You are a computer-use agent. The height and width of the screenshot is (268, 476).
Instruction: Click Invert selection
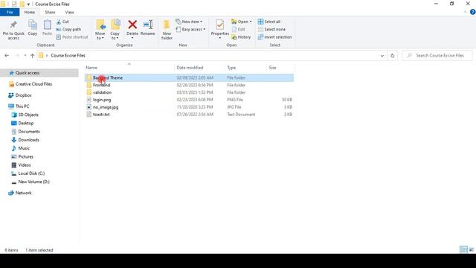click(x=274, y=37)
